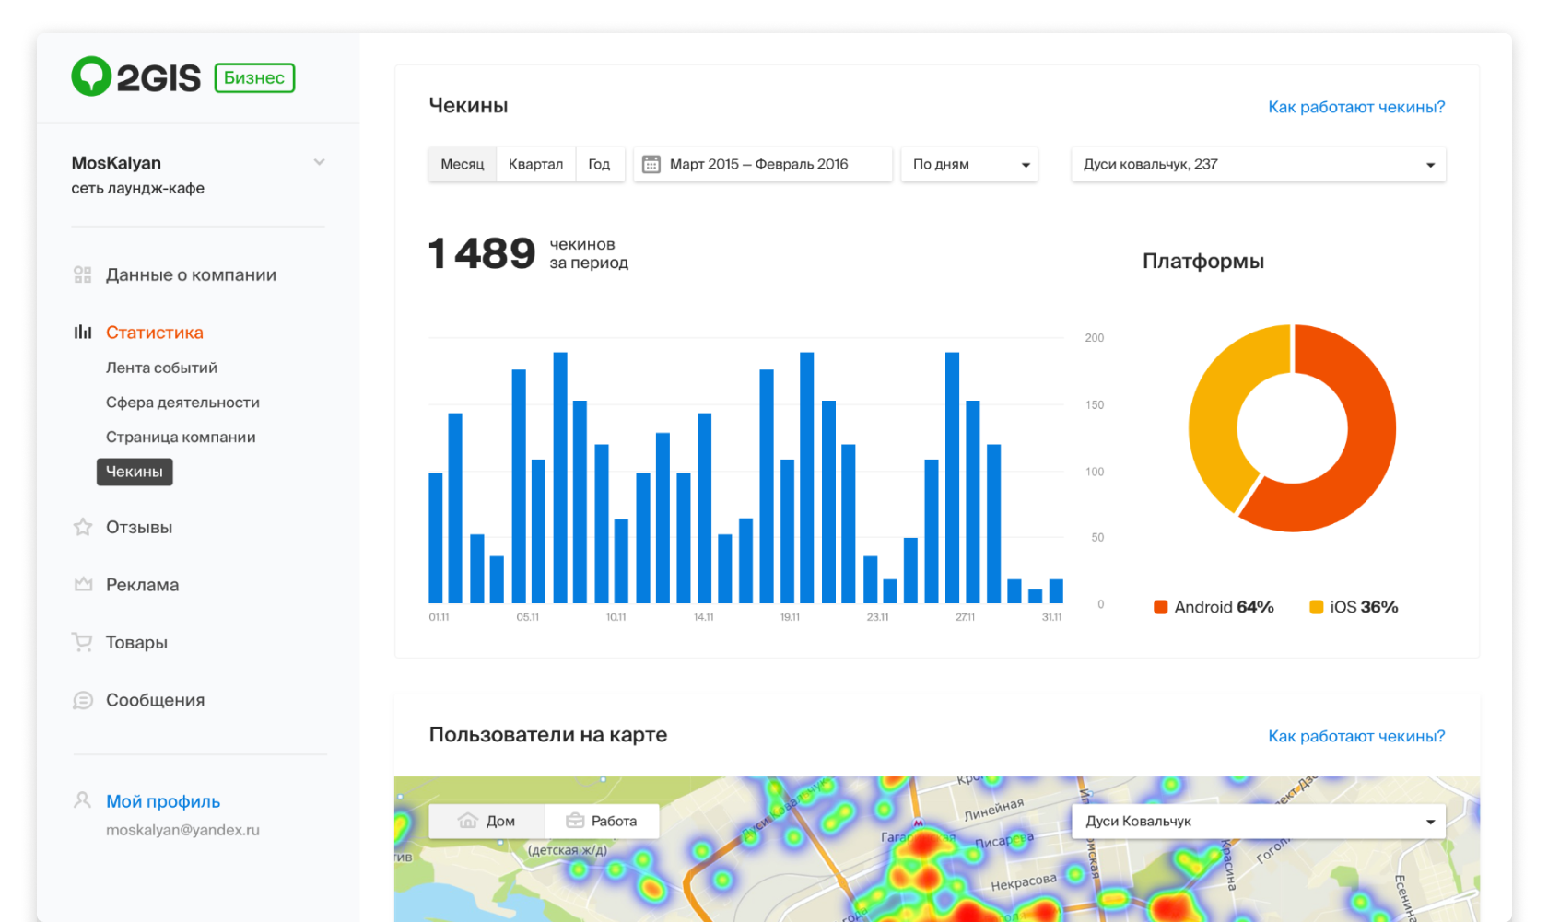Click moskalyan@yandex.ru email text
Image resolution: width=1548 pixels, height=922 pixels.
tap(182, 830)
